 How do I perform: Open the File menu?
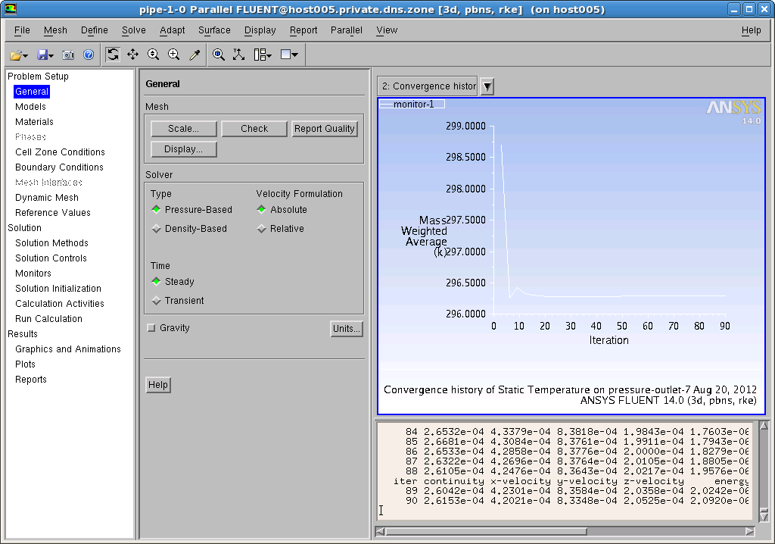pyautogui.click(x=22, y=30)
